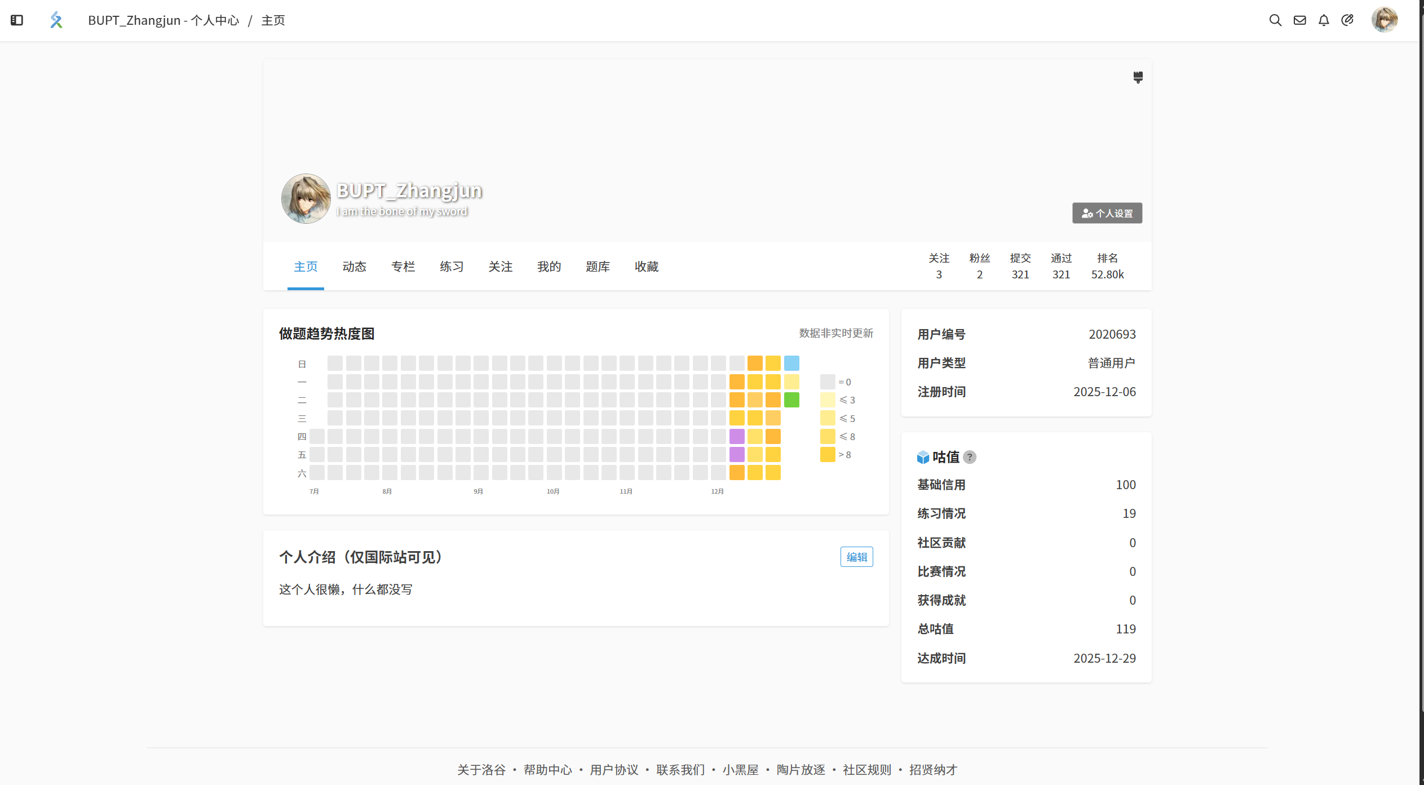Click the 咕值 help question mark

[970, 457]
